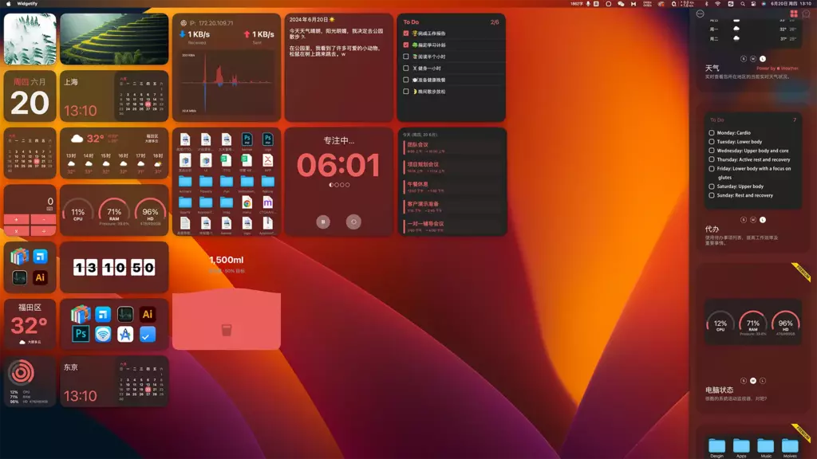
Task: Click the cup icon in water tracker
Action: [227, 330]
